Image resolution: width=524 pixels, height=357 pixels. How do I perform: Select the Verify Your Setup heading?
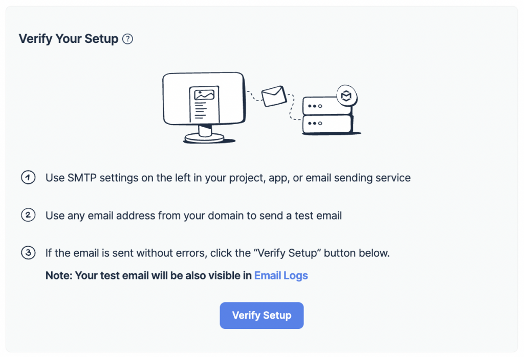(68, 38)
